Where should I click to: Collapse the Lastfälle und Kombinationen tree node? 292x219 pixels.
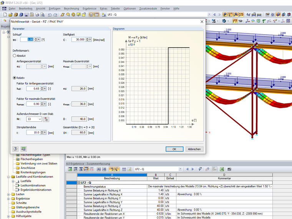[x=8, y=177]
